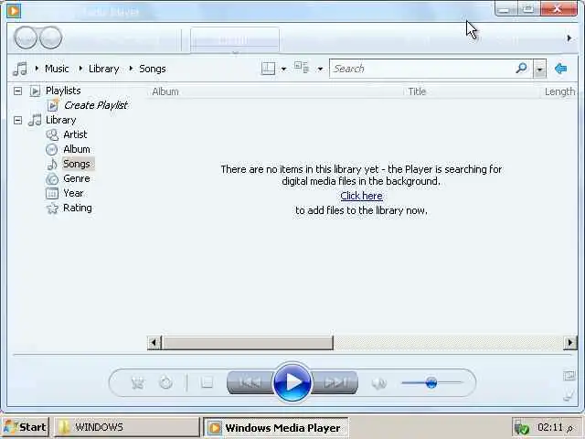Click the music note category icon

pos(20,69)
